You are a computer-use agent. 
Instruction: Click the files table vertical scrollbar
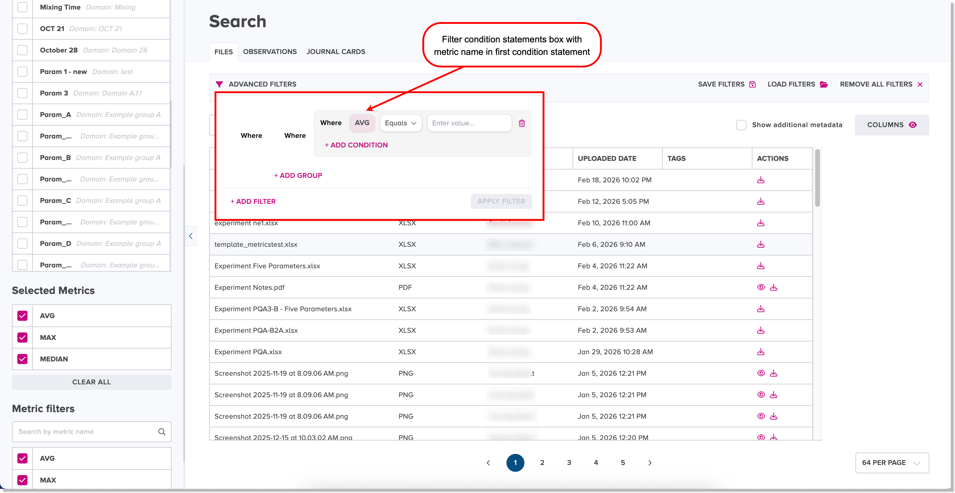(x=818, y=178)
